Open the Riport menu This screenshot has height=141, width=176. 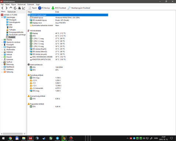(x=14, y=4)
